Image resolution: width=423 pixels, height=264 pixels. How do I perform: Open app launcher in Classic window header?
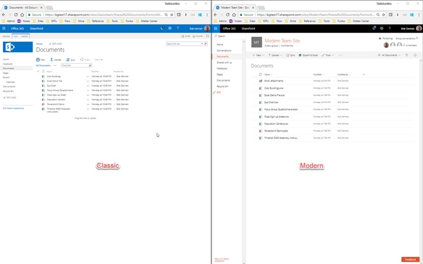4,28
